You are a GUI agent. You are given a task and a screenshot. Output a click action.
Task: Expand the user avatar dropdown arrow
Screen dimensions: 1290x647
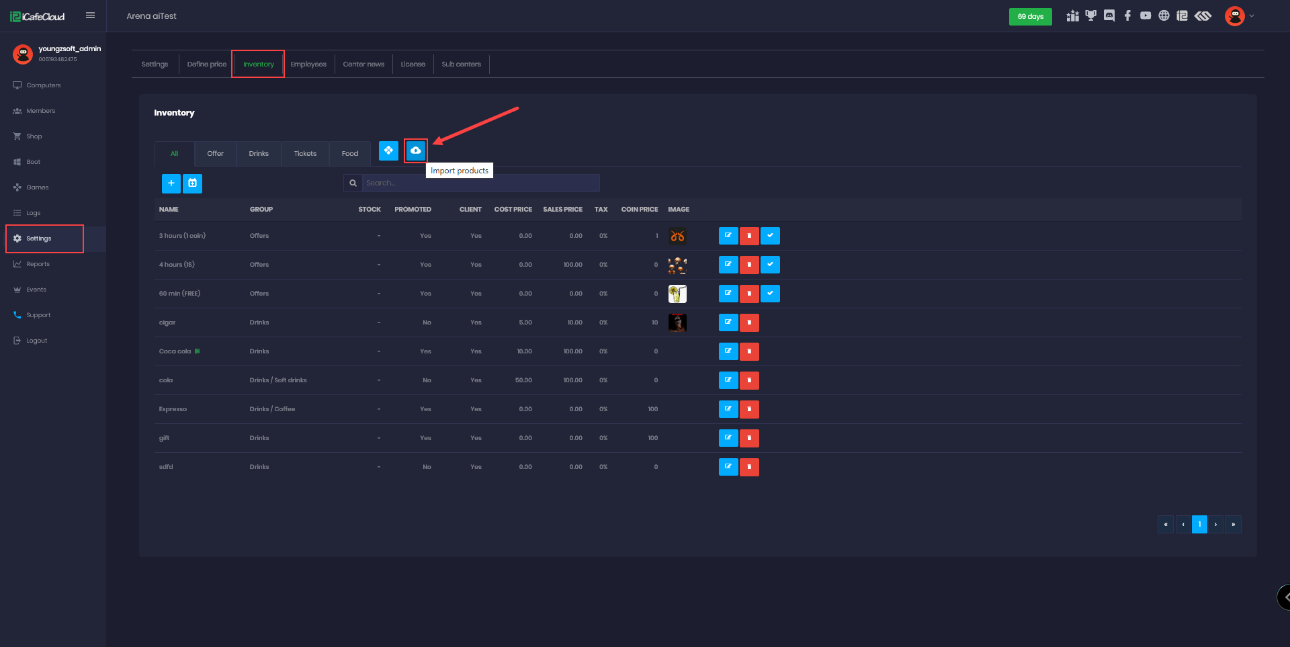click(1252, 16)
